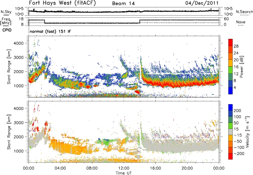Screen dimensions: 253x175
Task: Pick the bright blue top of Velocity color bar
Action: (231, 107)
